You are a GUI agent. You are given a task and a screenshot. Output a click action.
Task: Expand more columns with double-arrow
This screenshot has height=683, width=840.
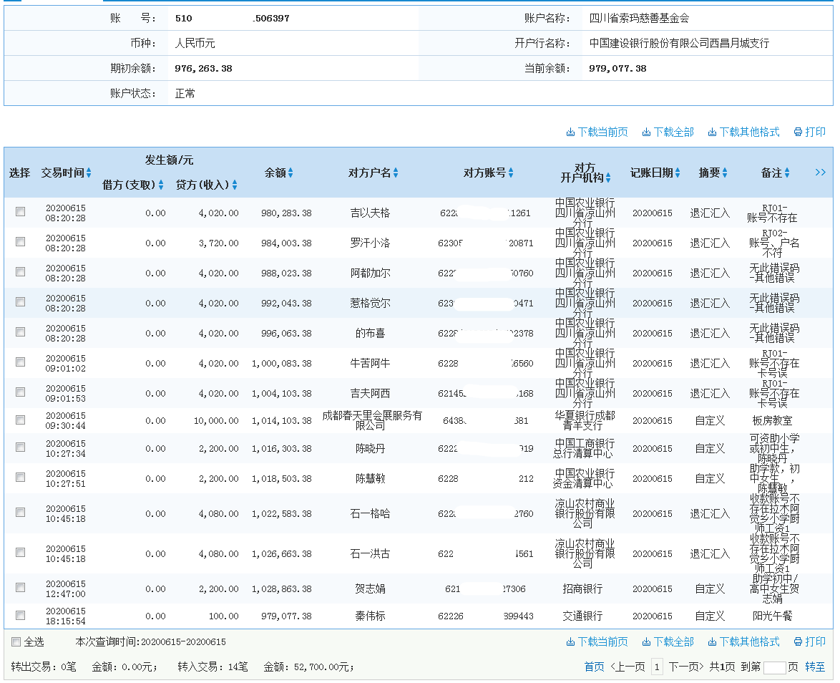click(x=820, y=173)
